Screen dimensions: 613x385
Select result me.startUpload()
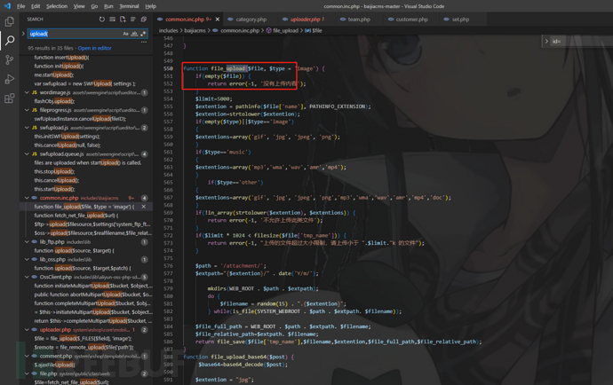(53, 75)
